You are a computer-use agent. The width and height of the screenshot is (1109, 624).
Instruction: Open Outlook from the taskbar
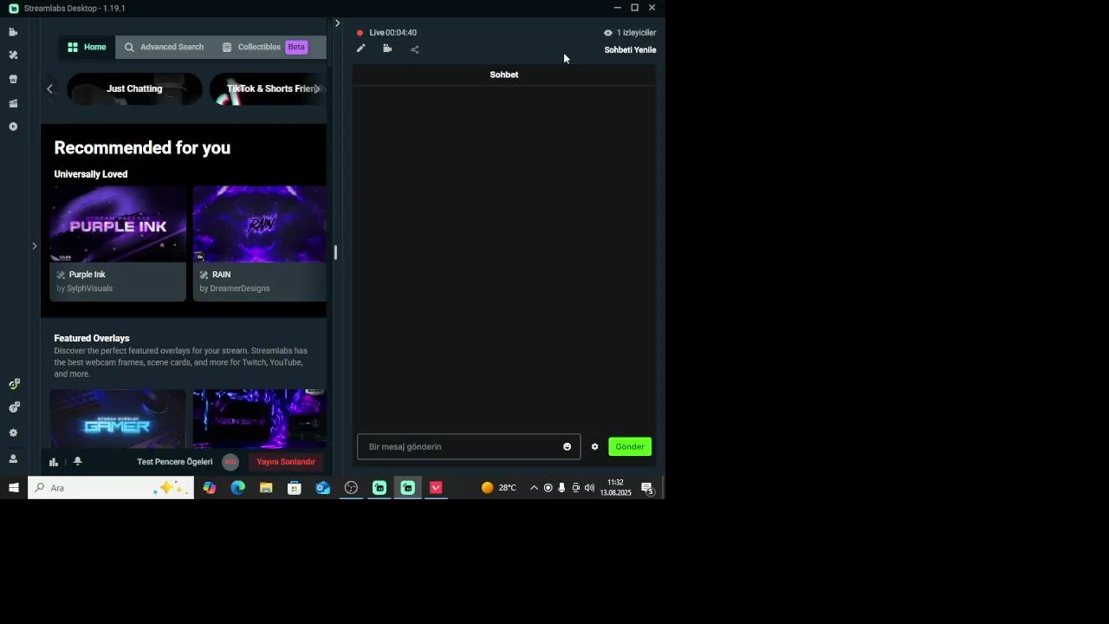[323, 488]
